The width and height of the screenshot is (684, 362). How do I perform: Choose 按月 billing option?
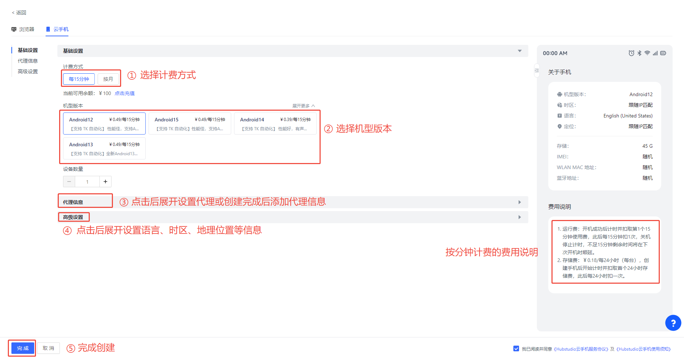click(108, 79)
